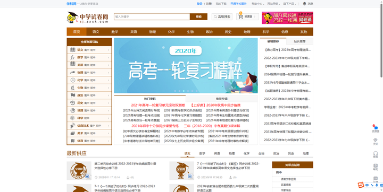383x192 pixels.
Task: Click the microphone icon in IME toolbar
Action: pyautogui.click(x=377, y=185)
